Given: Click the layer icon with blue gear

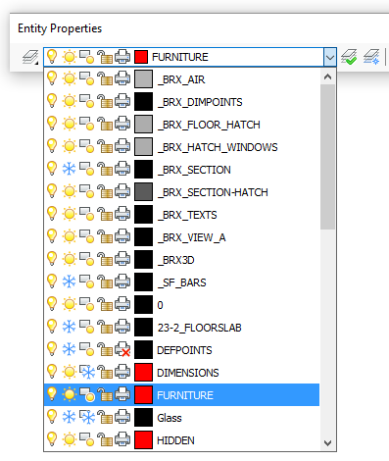Looking at the screenshot, I should 371,57.
